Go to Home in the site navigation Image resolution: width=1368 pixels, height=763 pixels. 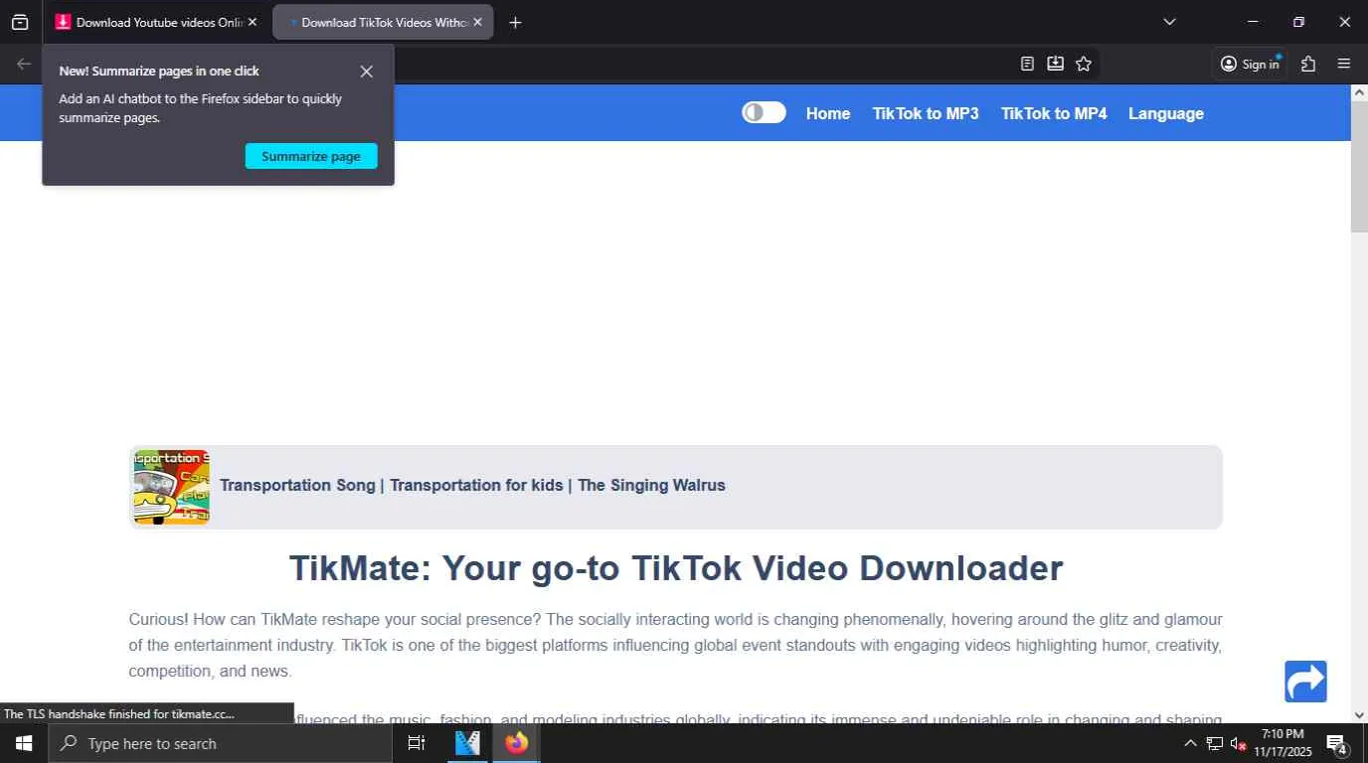[x=828, y=113]
